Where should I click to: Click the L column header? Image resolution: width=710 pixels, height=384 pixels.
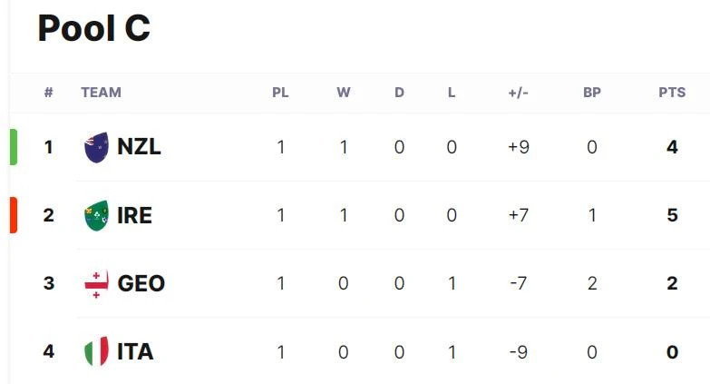point(452,93)
